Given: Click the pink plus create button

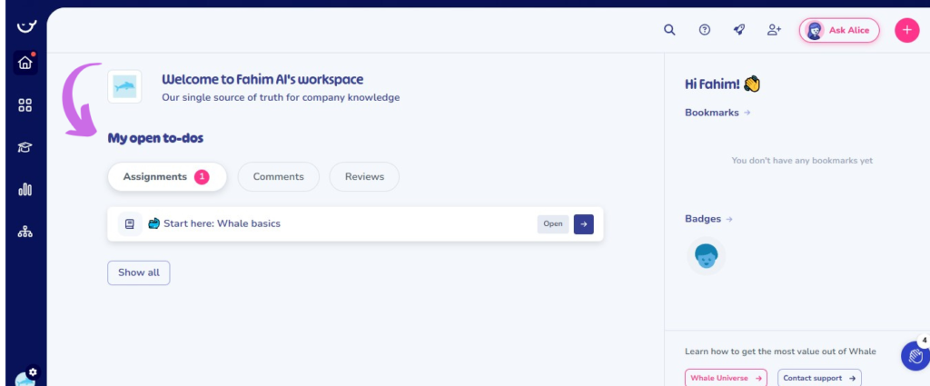Looking at the screenshot, I should (x=907, y=30).
